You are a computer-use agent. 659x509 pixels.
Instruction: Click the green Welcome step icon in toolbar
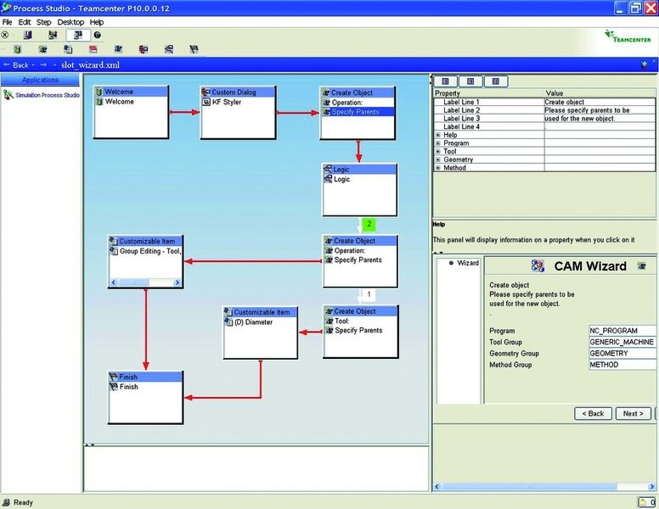(17, 49)
